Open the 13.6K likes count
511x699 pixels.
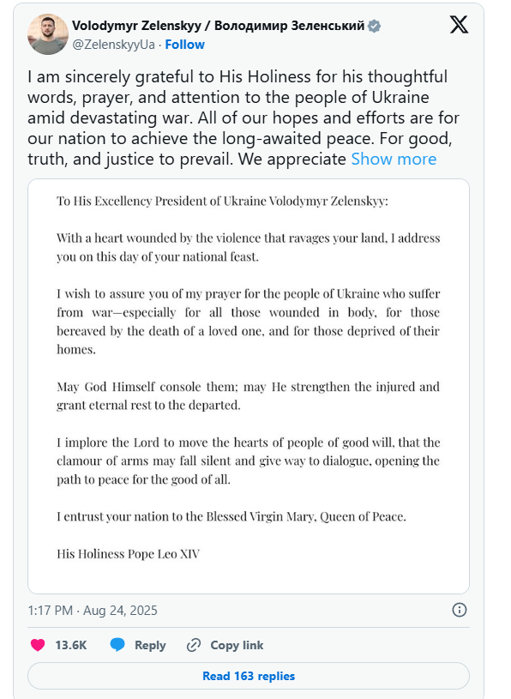[x=71, y=645]
